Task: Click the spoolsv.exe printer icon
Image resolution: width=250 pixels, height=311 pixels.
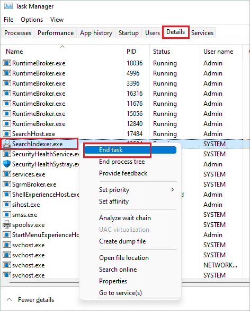Action: [6, 225]
